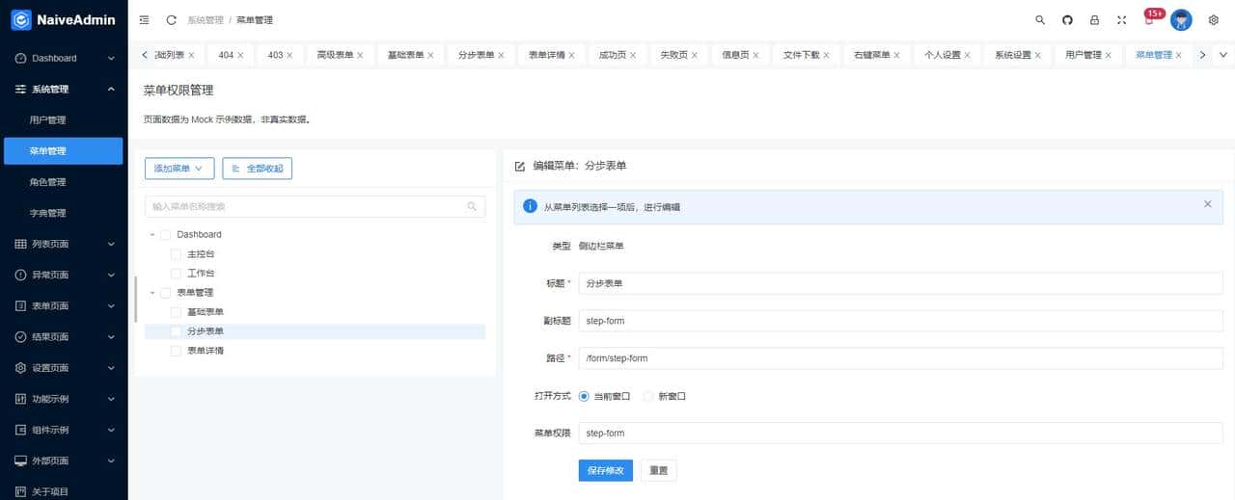Viewport: 1235px width, 500px height.
Task: Click the 标题 input containing 分步表单
Action: point(900,283)
